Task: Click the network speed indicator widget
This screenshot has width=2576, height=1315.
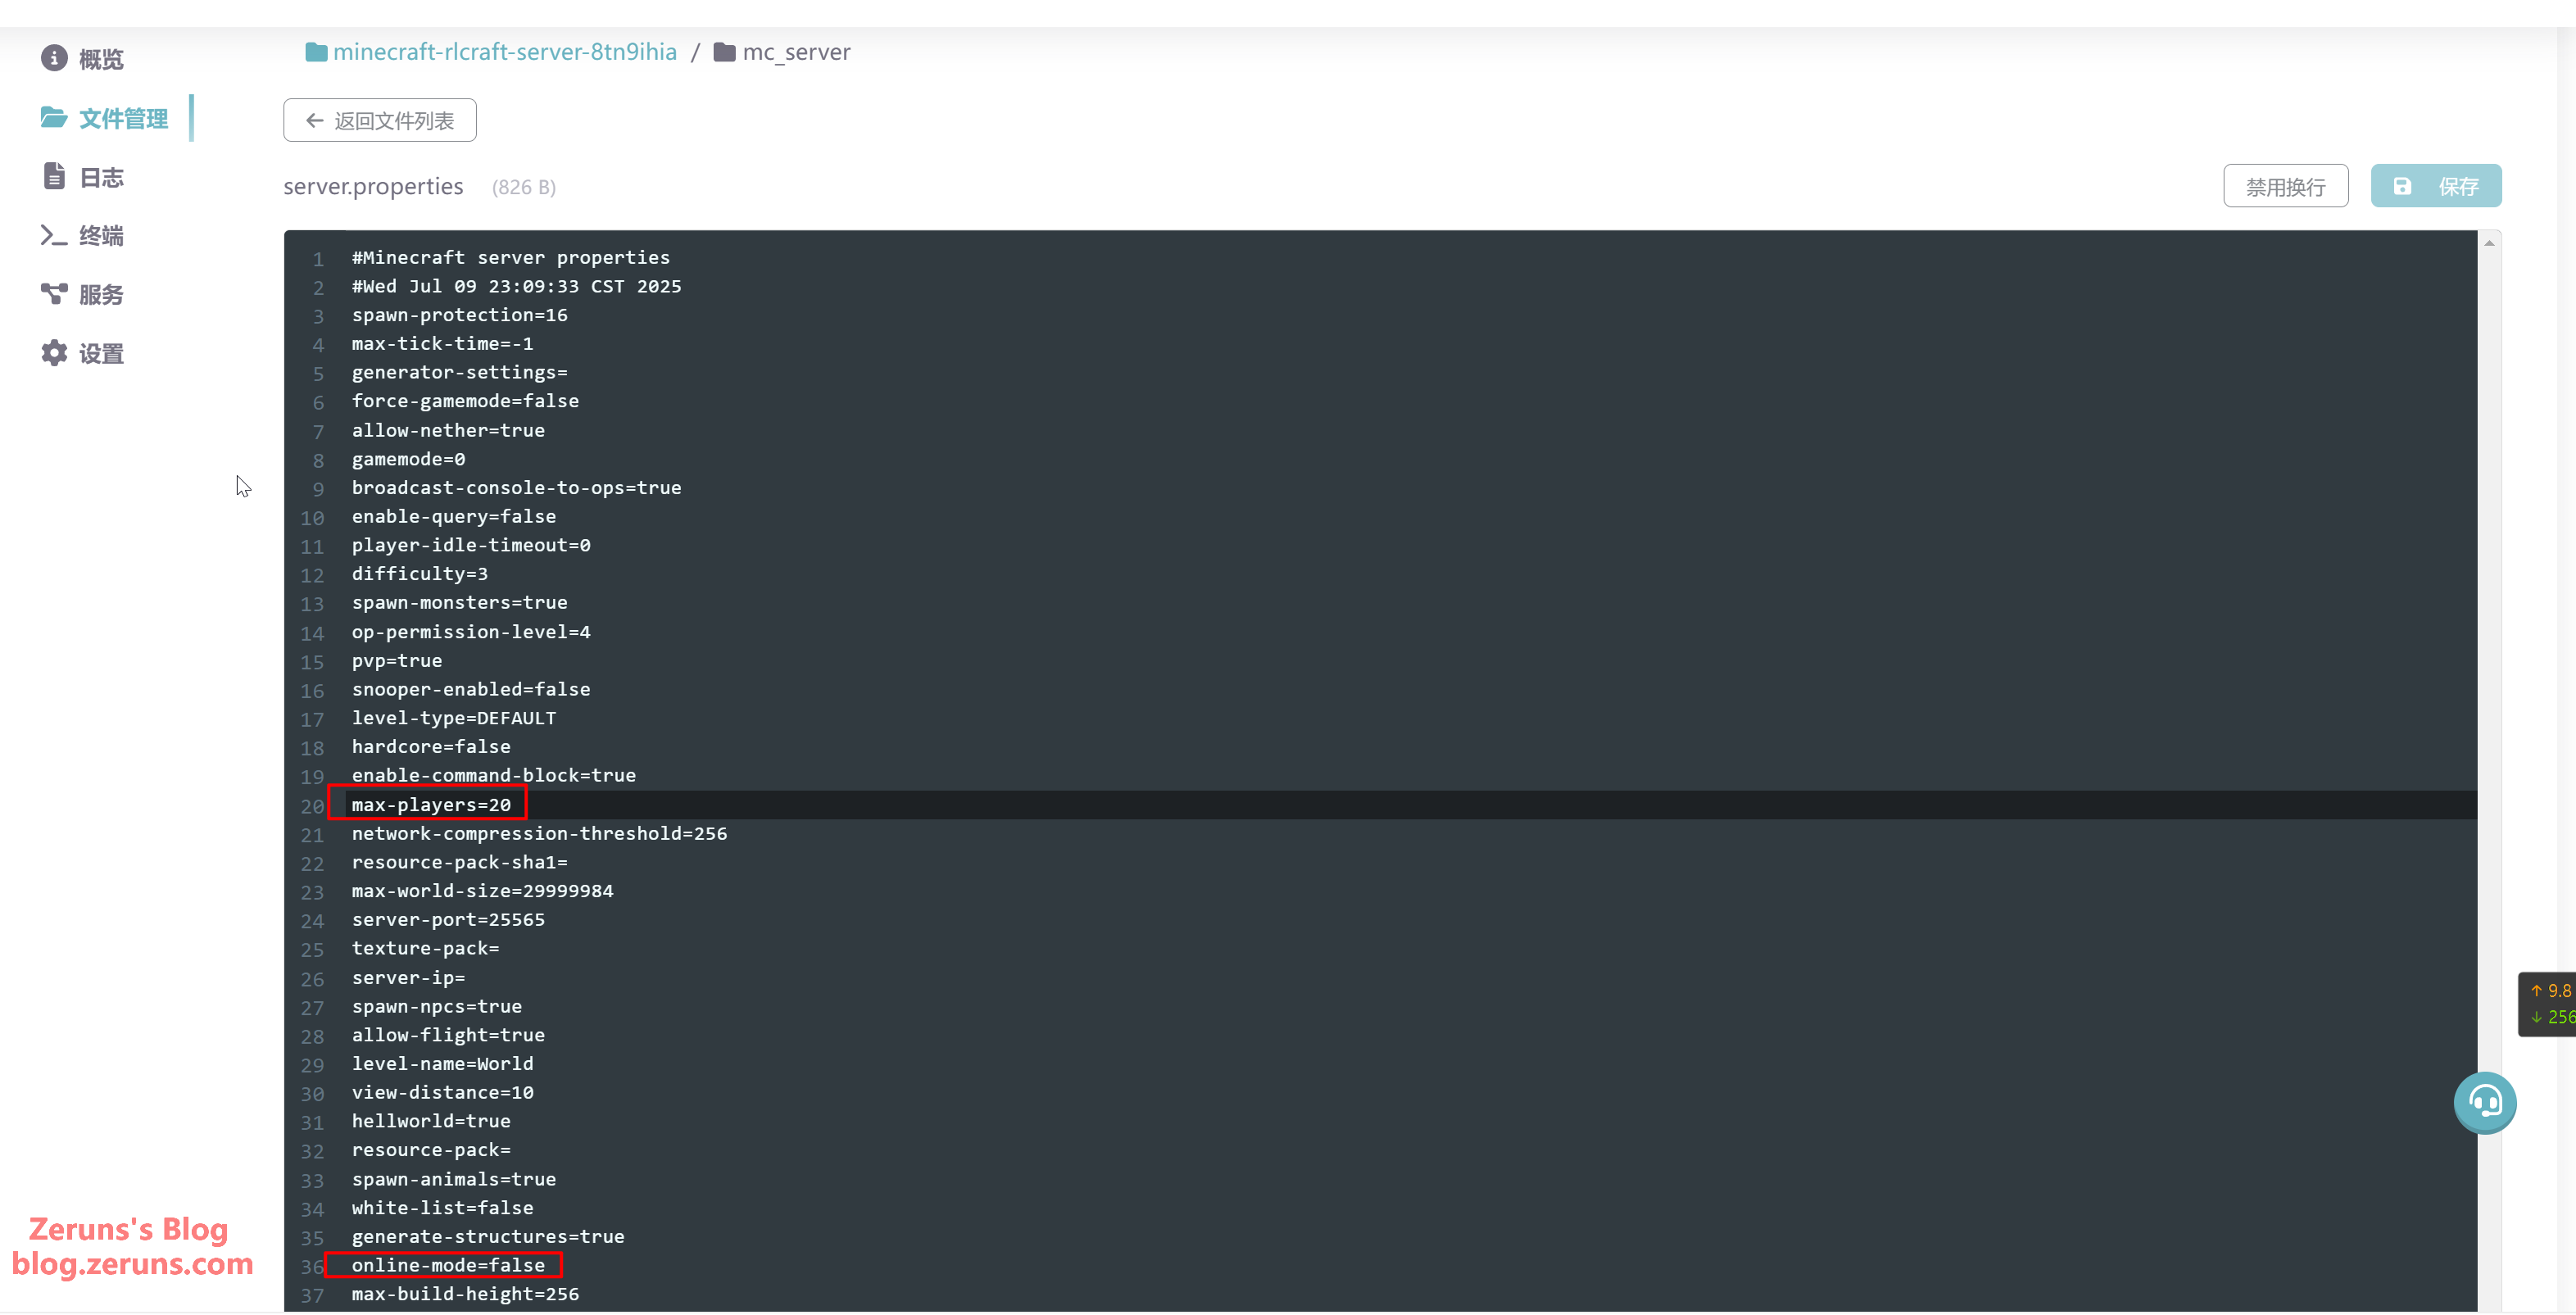Action: (x=2548, y=1004)
